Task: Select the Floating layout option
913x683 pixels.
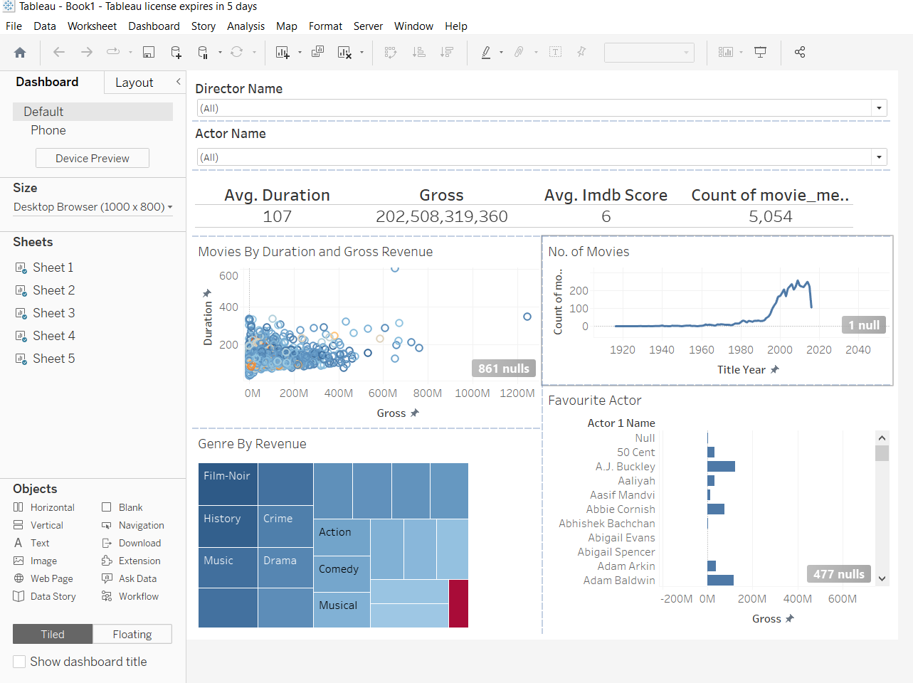Action: point(132,633)
